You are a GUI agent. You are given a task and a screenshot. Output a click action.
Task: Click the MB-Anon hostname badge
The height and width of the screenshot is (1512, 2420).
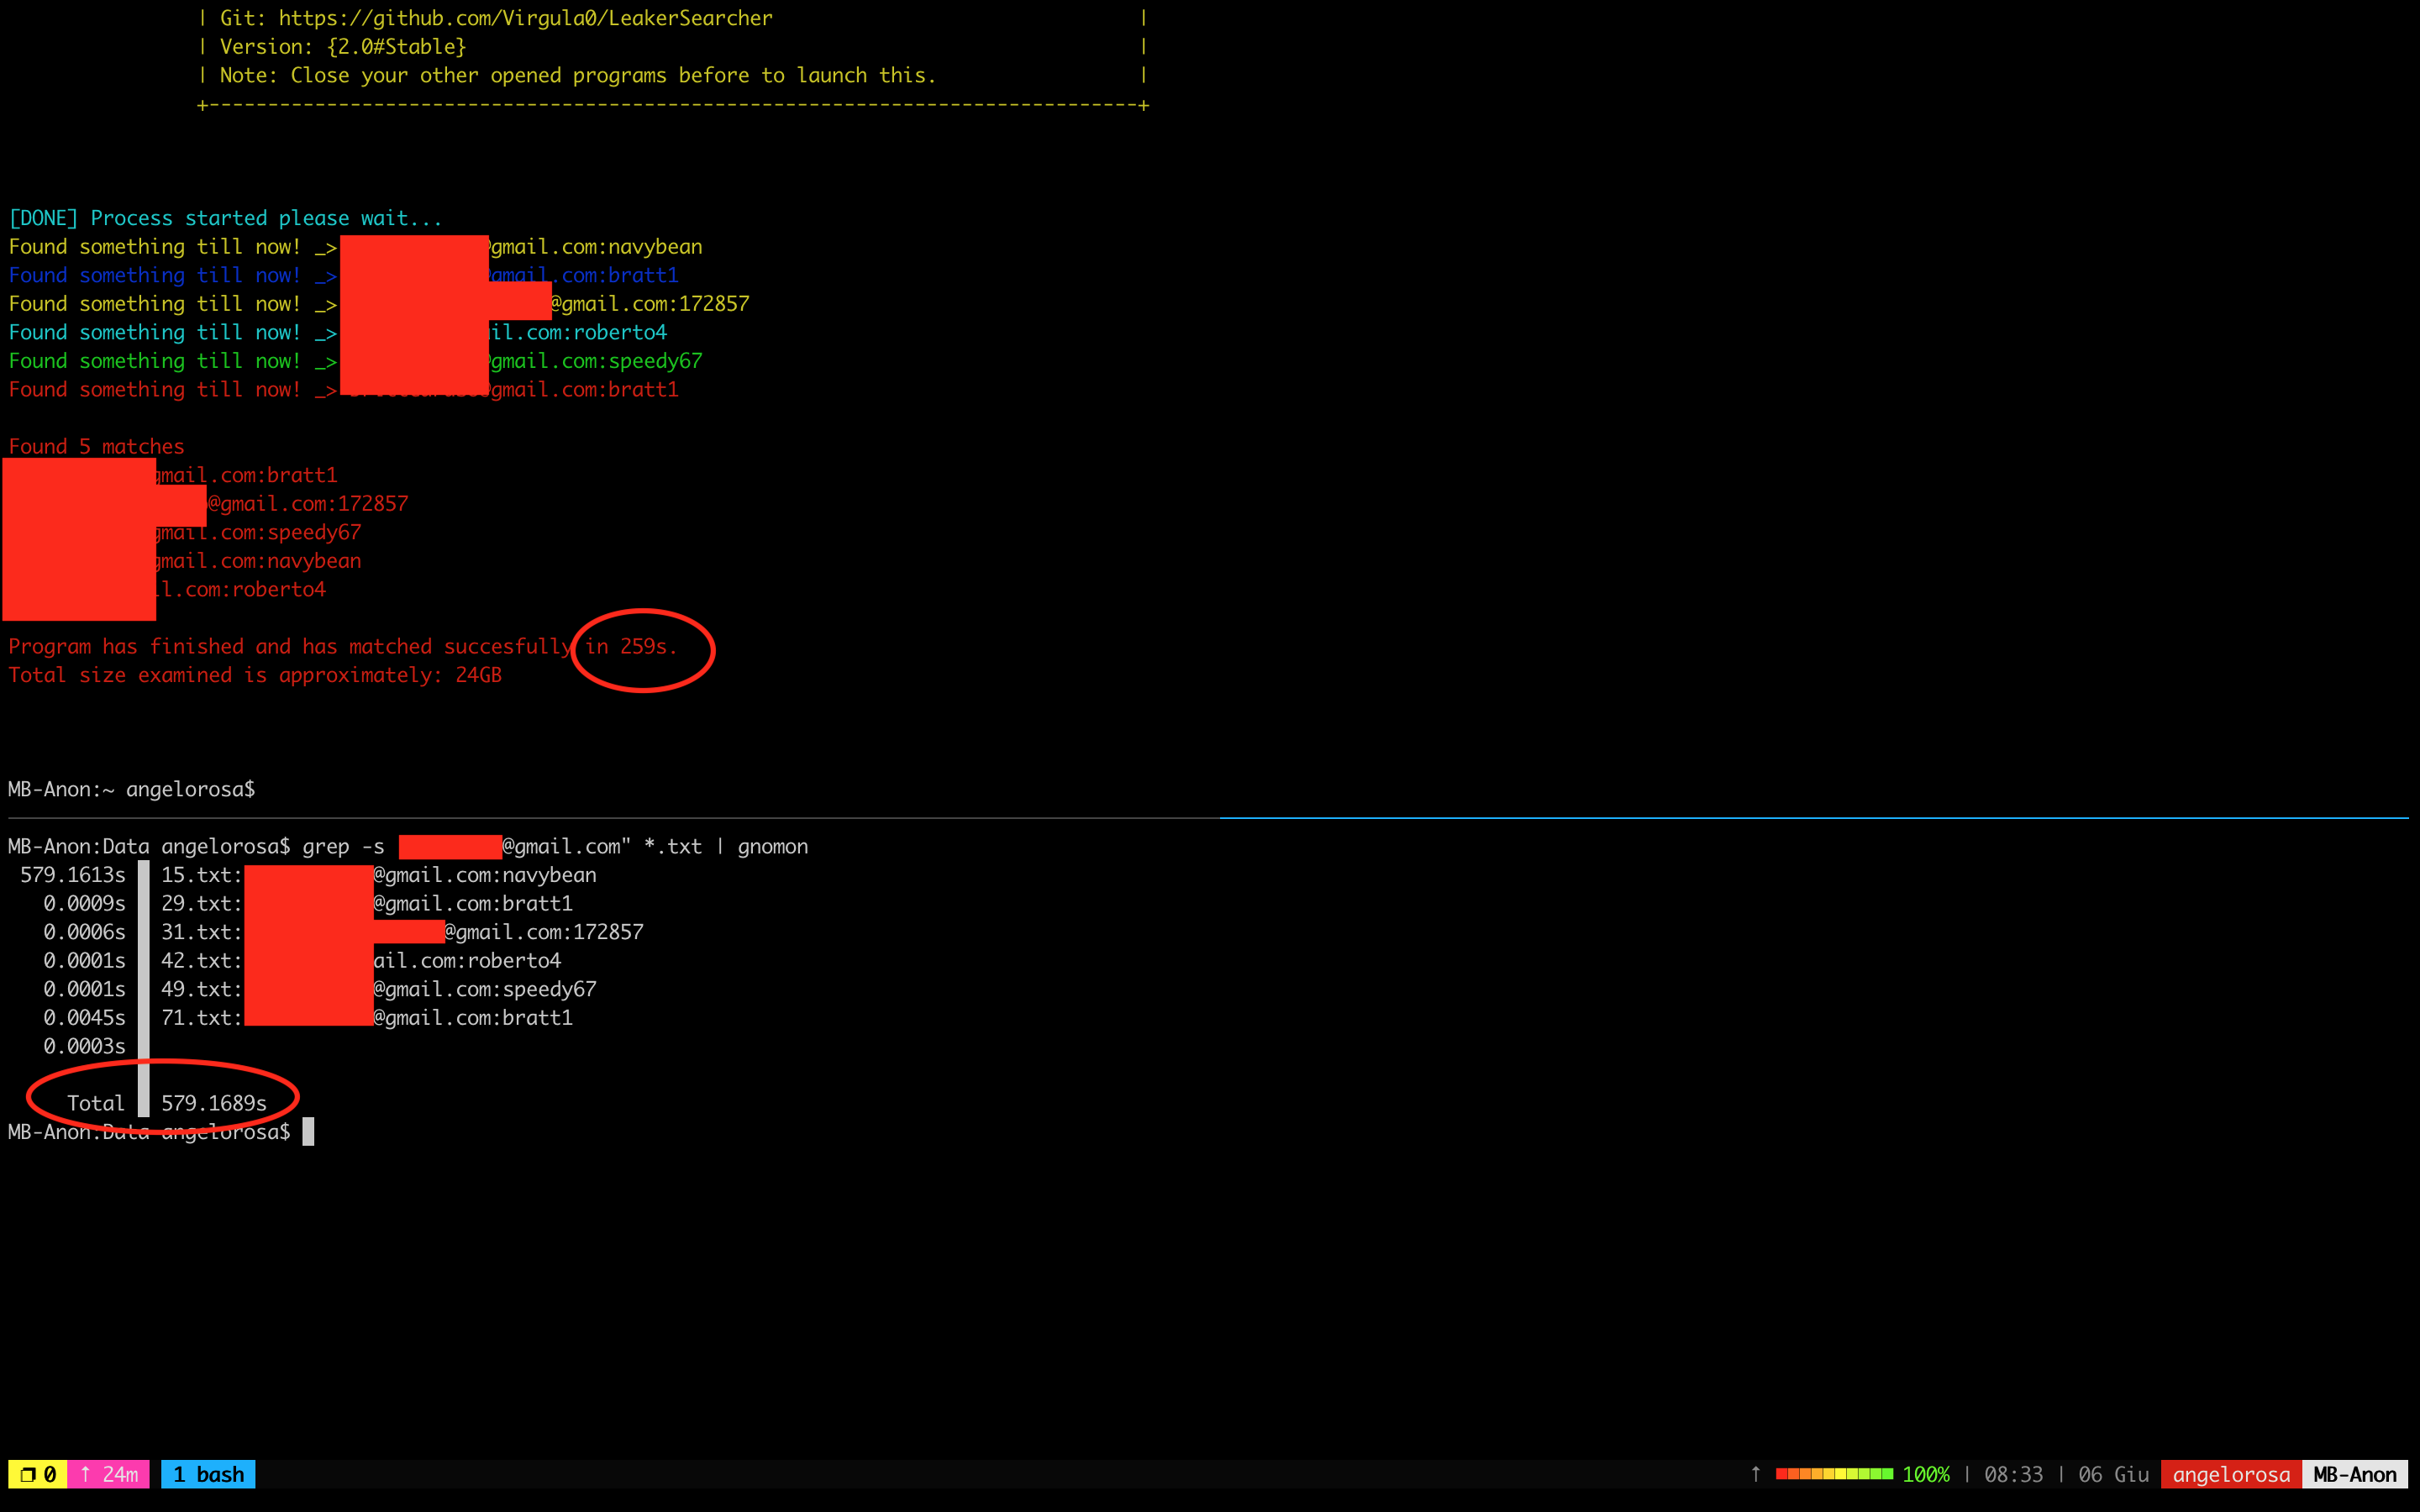click(2354, 1474)
